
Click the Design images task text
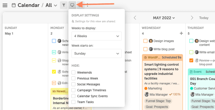163,41
